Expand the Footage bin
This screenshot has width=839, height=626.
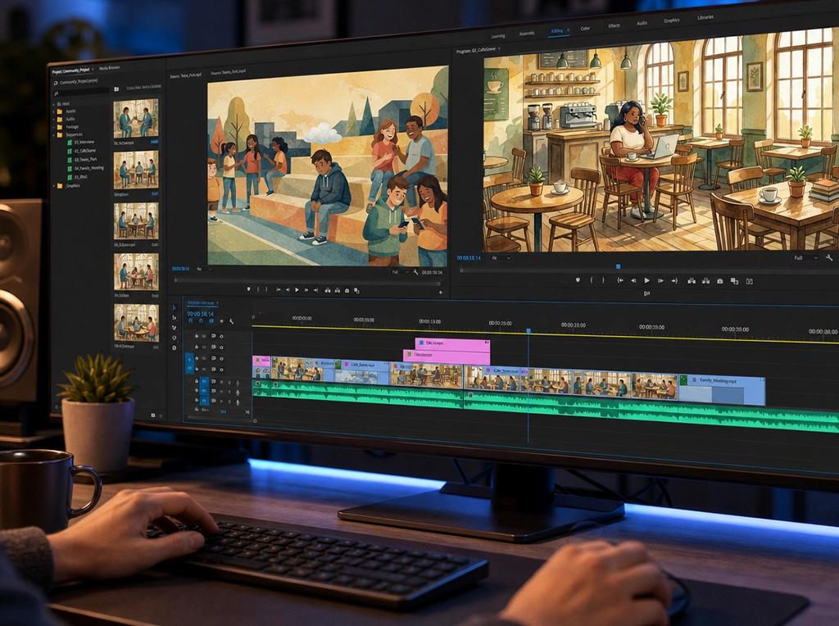(x=54, y=127)
